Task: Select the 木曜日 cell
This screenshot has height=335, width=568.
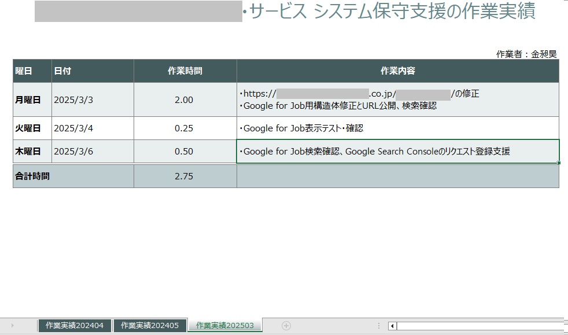Action: click(x=32, y=152)
